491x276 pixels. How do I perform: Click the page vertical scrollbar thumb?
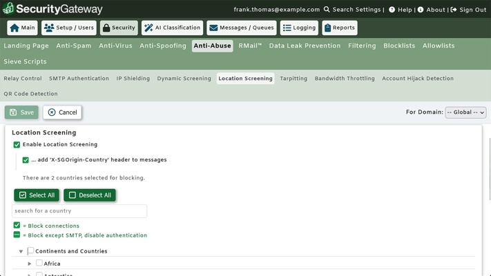click(x=490, y=169)
